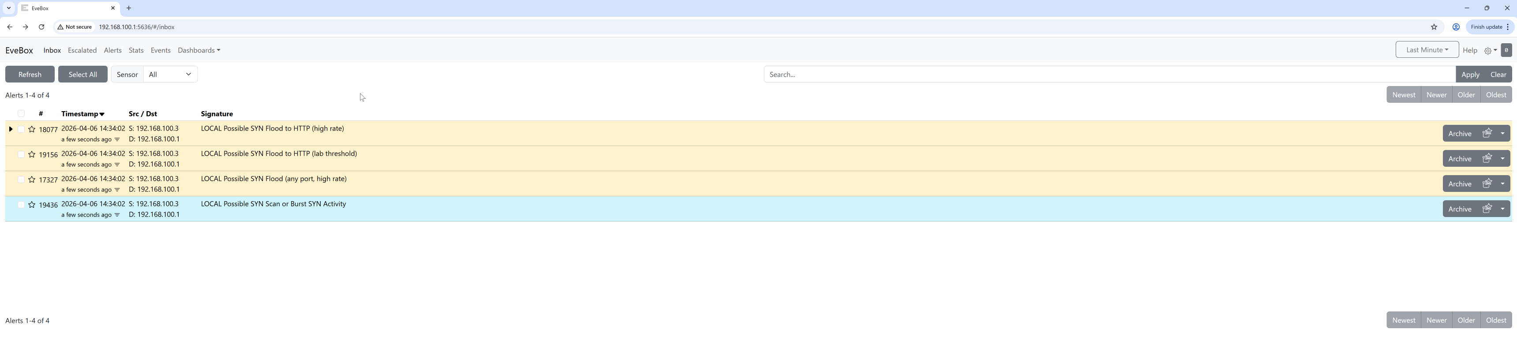Open the tab search chevron

9,8
